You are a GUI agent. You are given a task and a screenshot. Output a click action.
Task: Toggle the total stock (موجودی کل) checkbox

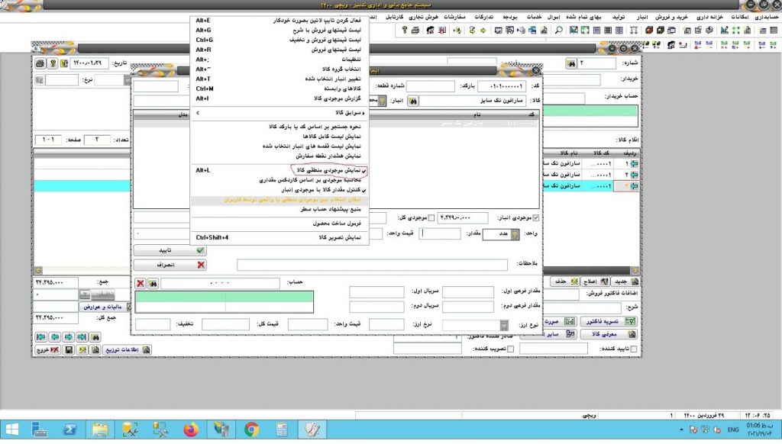coord(431,217)
